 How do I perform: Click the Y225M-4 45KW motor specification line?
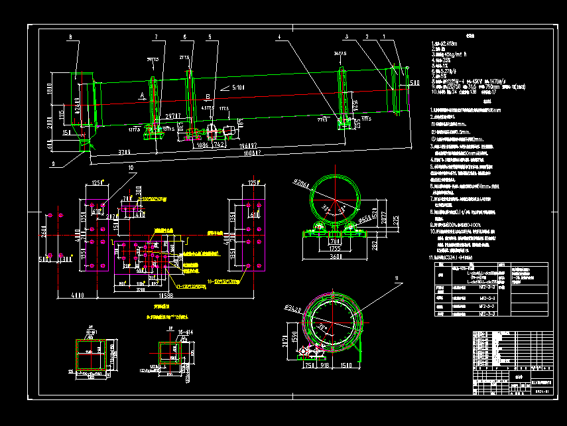pos(469,82)
